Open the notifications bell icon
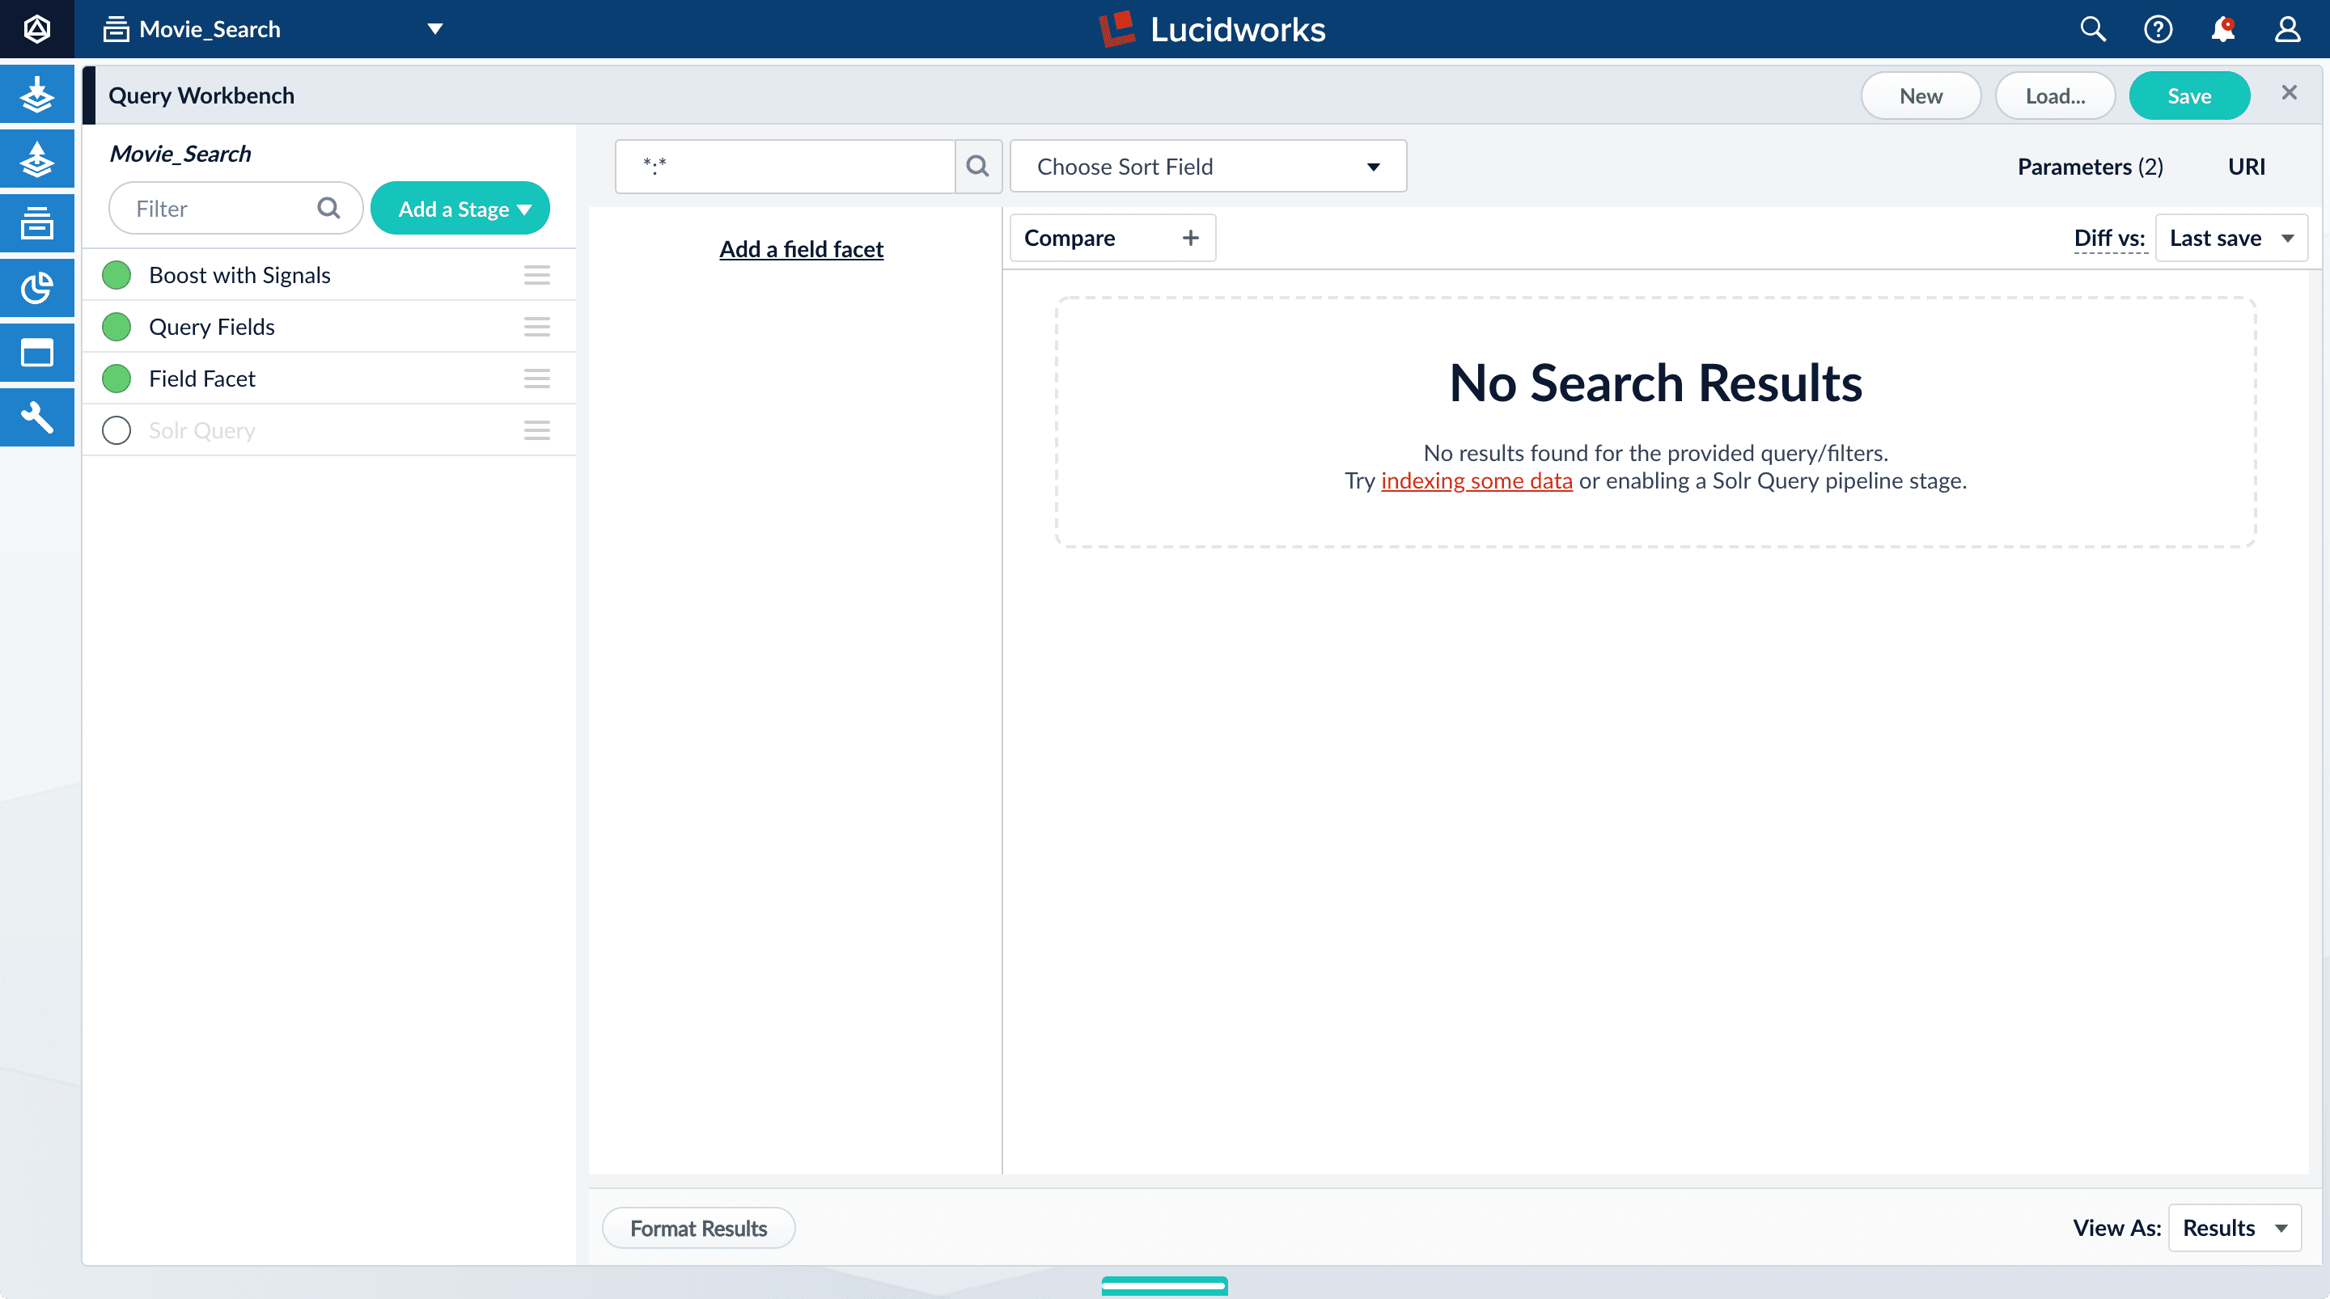The image size is (2330, 1299). click(x=2222, y=29)
